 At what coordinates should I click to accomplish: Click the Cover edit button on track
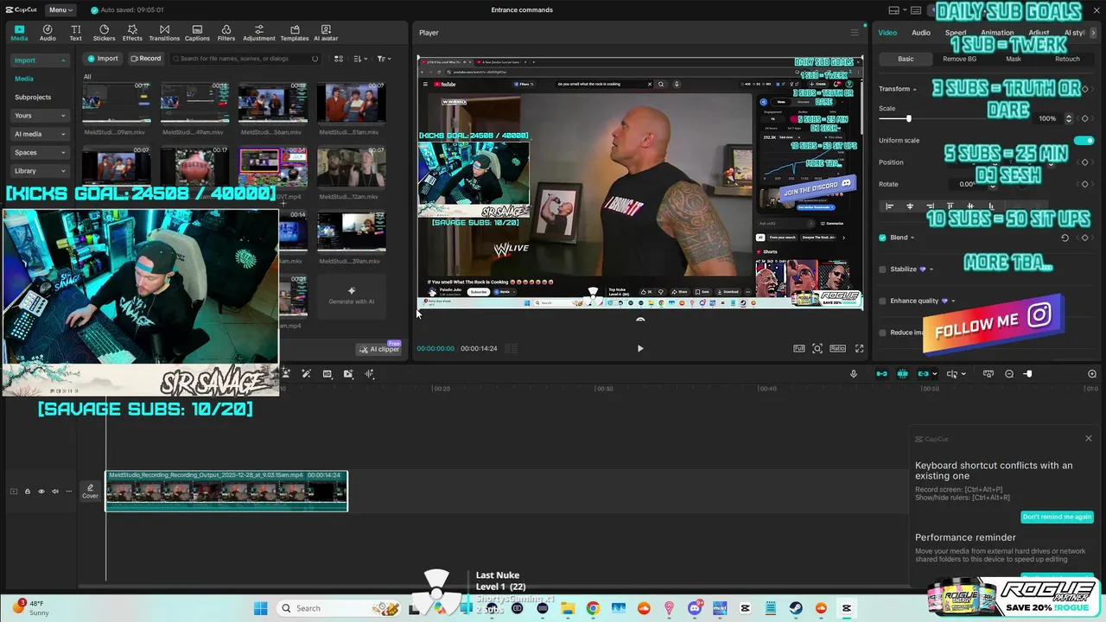(x=90, y=492)
